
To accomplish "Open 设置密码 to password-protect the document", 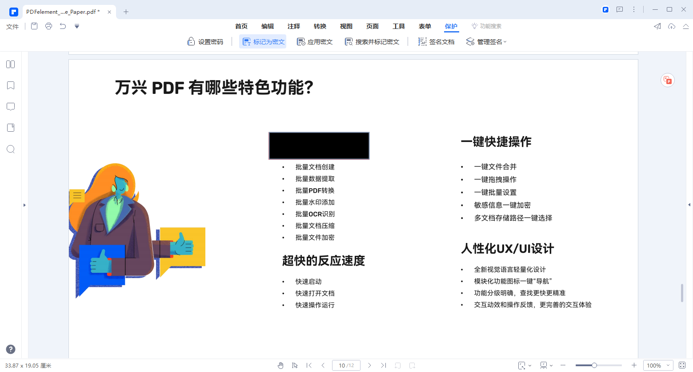I will coord(205,41).
